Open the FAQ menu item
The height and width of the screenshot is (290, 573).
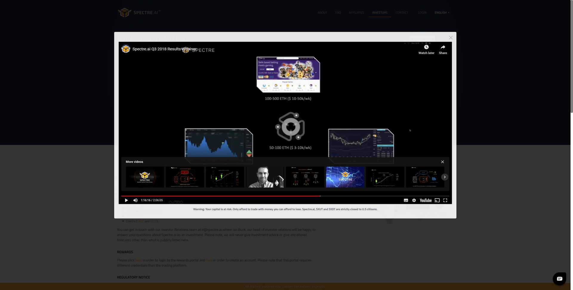338,13
